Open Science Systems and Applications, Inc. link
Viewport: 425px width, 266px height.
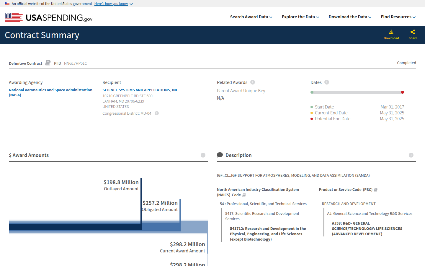click(x=141, y=90)
